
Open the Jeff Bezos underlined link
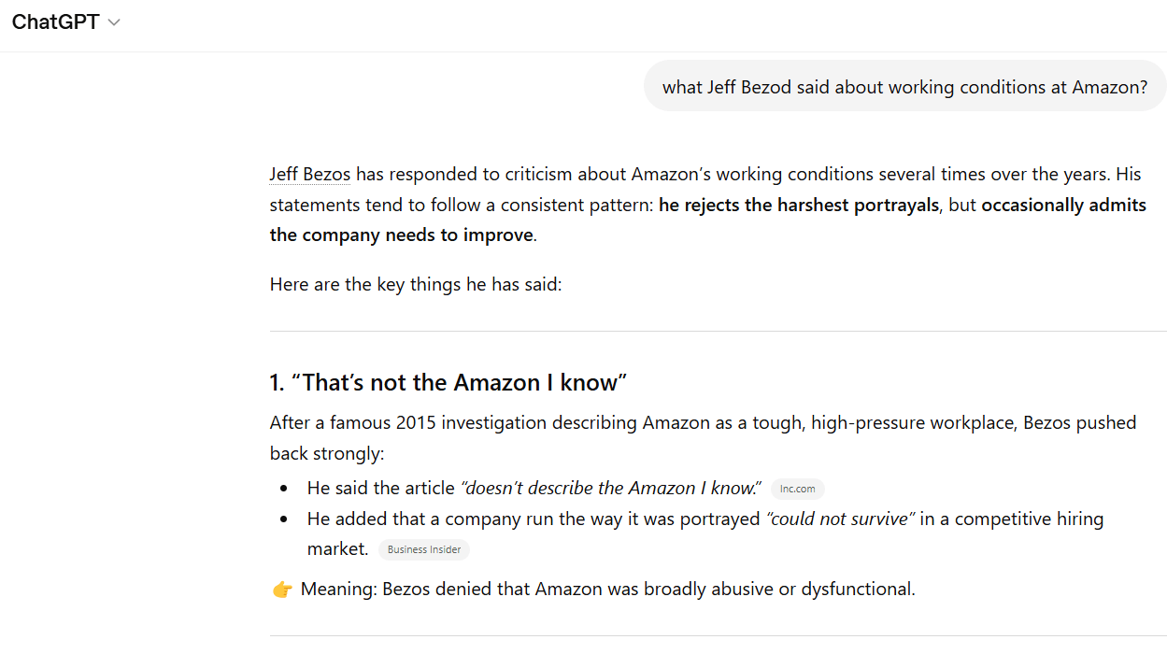tap(309, 174)
